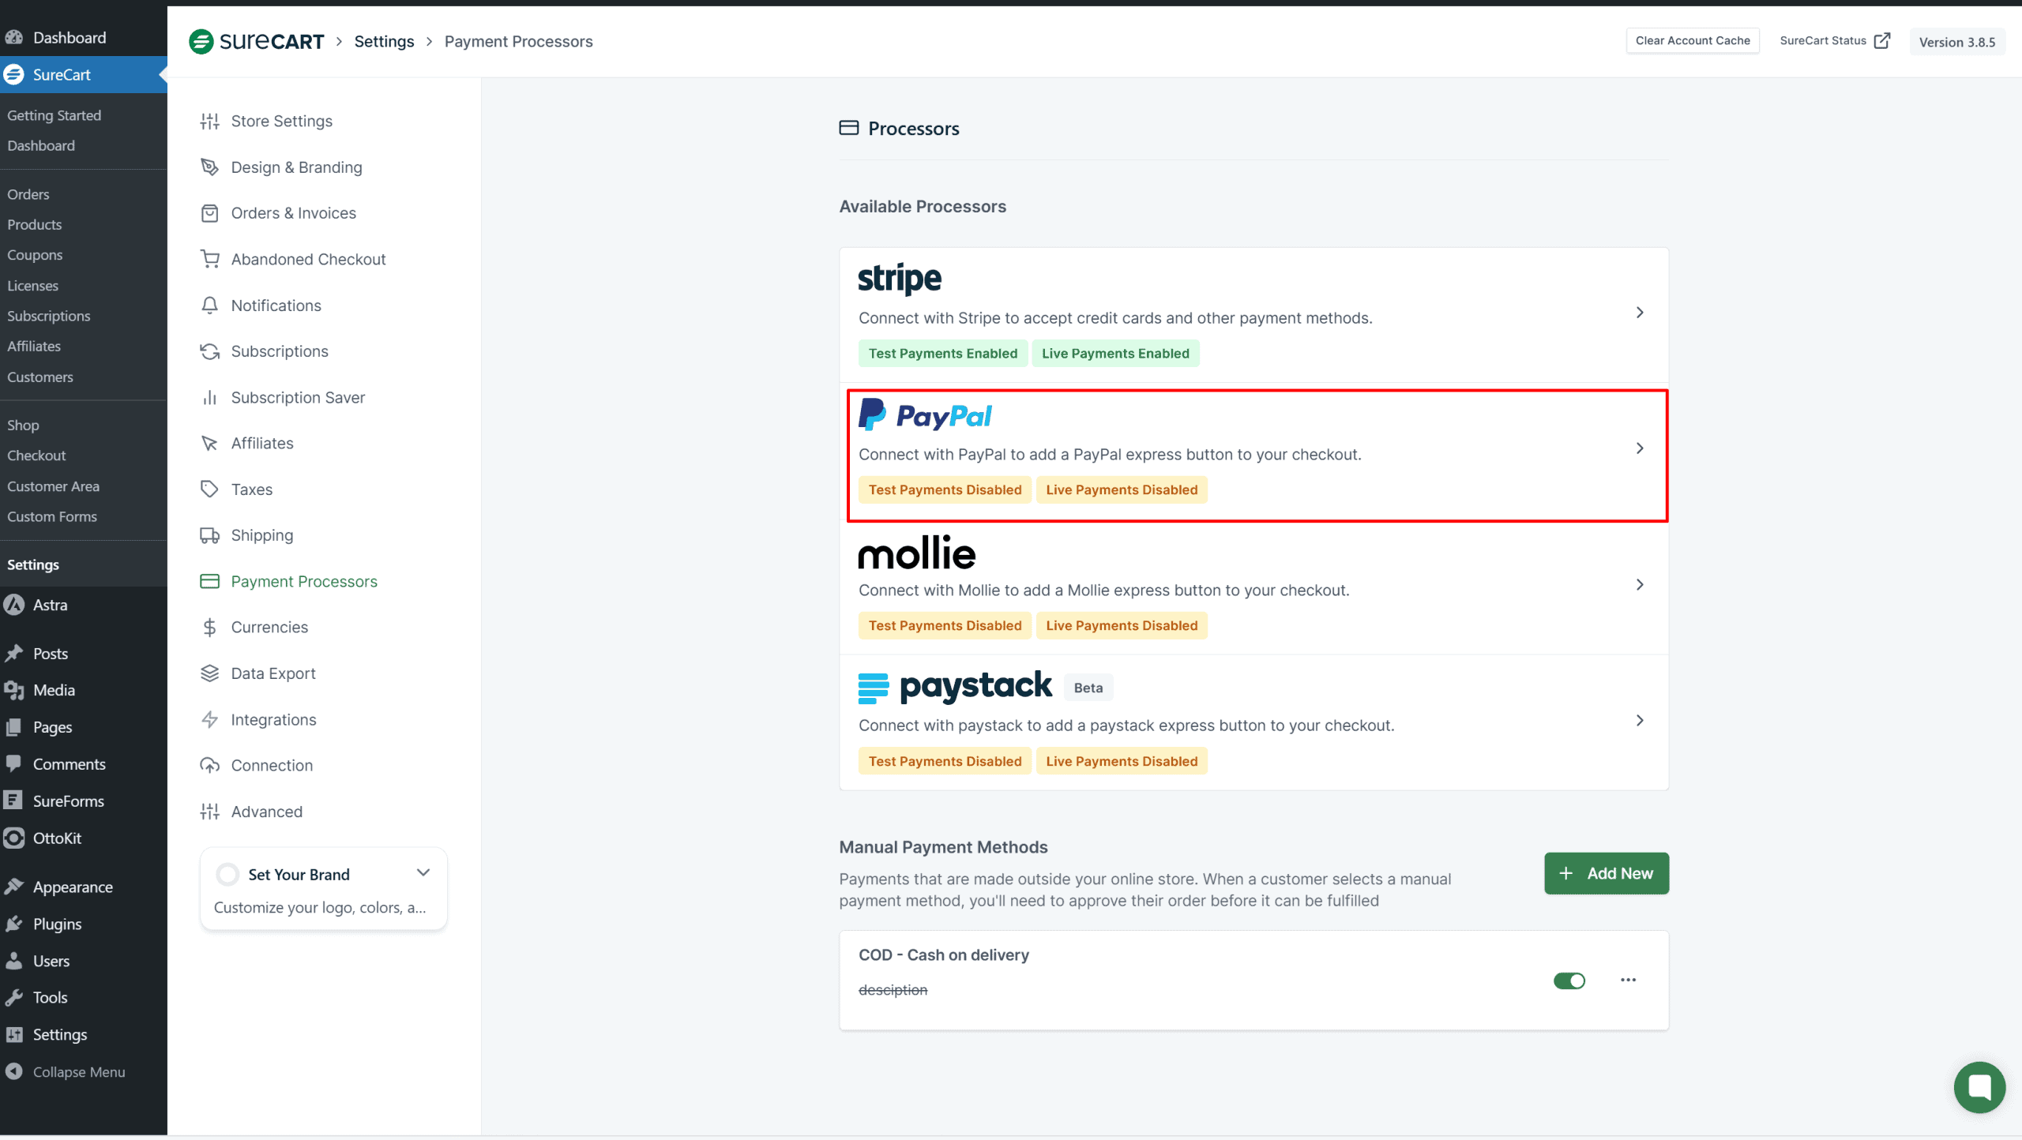Click the Currencies dollar sign icon

coord(209,628)
